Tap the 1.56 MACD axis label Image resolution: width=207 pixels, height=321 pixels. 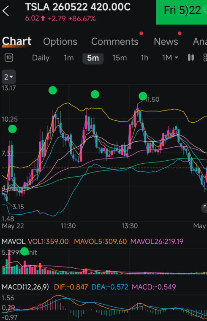8,298
